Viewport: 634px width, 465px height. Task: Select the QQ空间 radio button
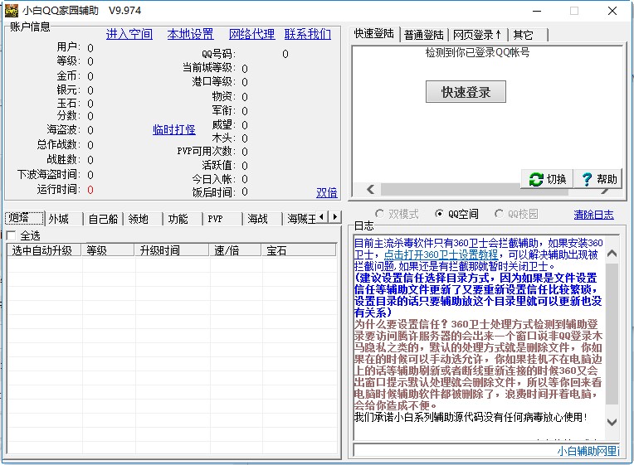[x=440, y=214]
